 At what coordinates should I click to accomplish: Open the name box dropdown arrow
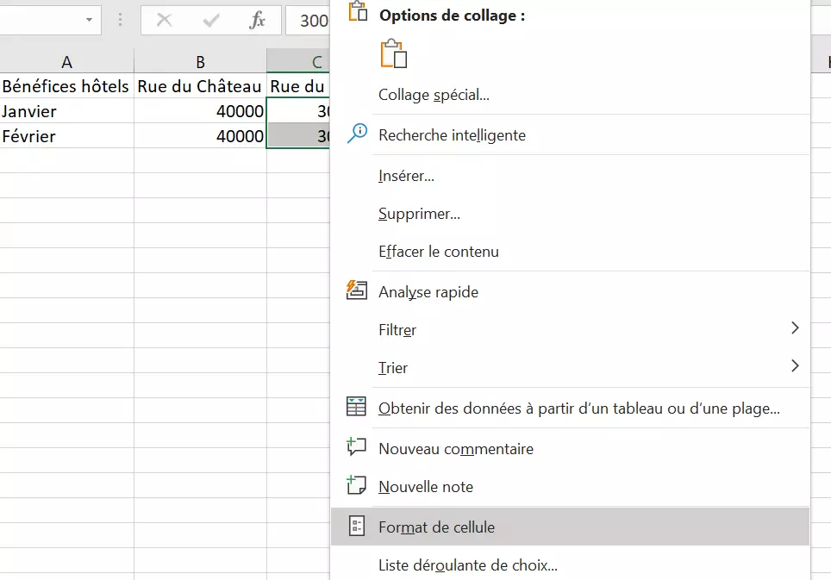[x=89, y=20]
